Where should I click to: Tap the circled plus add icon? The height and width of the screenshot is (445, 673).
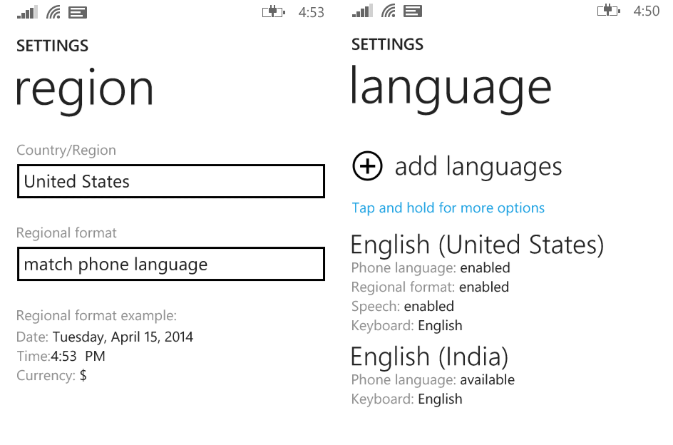point(367,166)
